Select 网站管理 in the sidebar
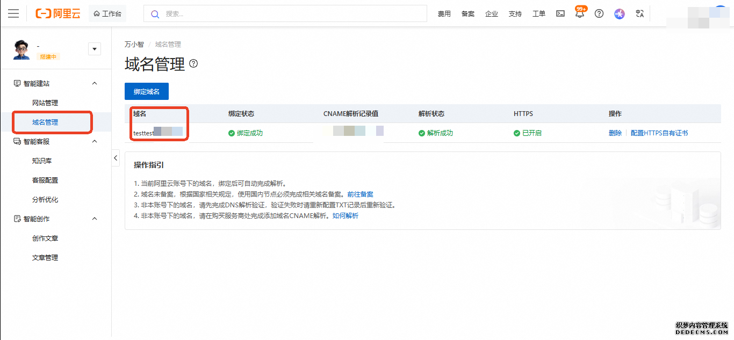 tap(45, 103)
